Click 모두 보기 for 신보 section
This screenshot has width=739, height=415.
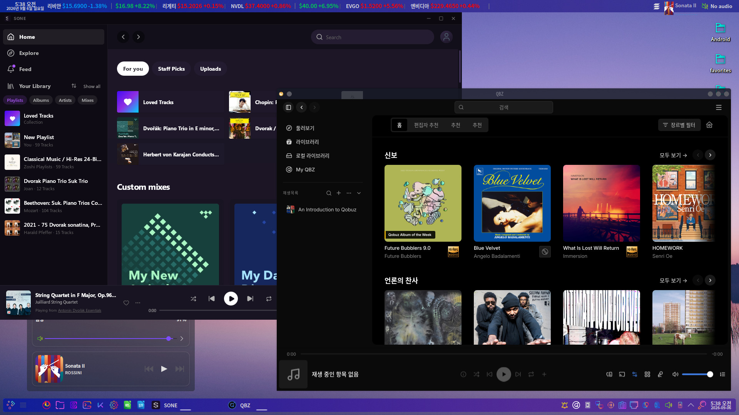(673, 155)
